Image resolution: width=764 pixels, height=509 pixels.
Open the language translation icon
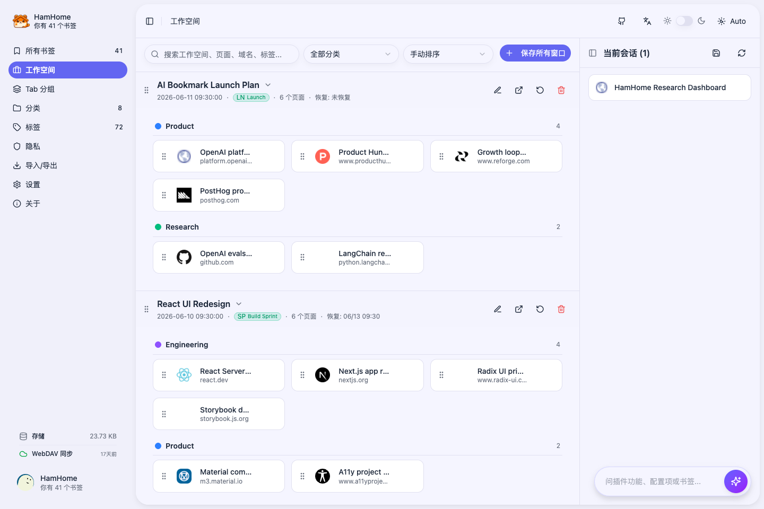click(x=647, y=21)
